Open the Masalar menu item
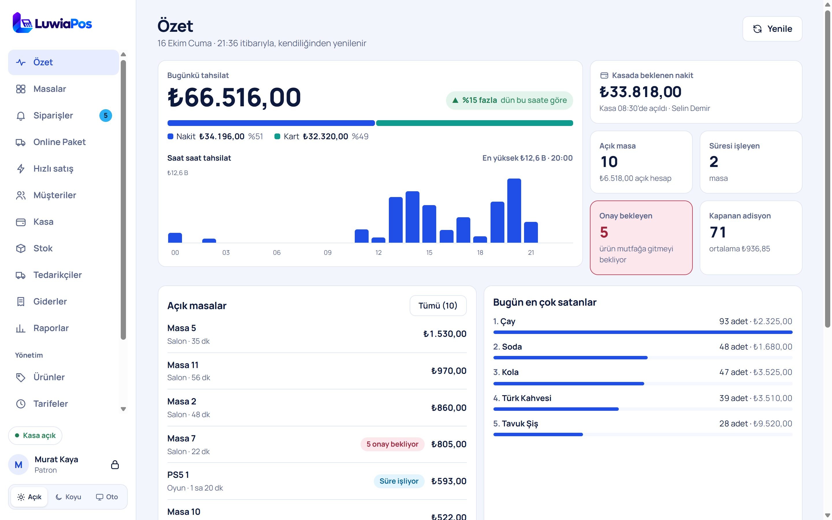832x520 pixels. 64,89
